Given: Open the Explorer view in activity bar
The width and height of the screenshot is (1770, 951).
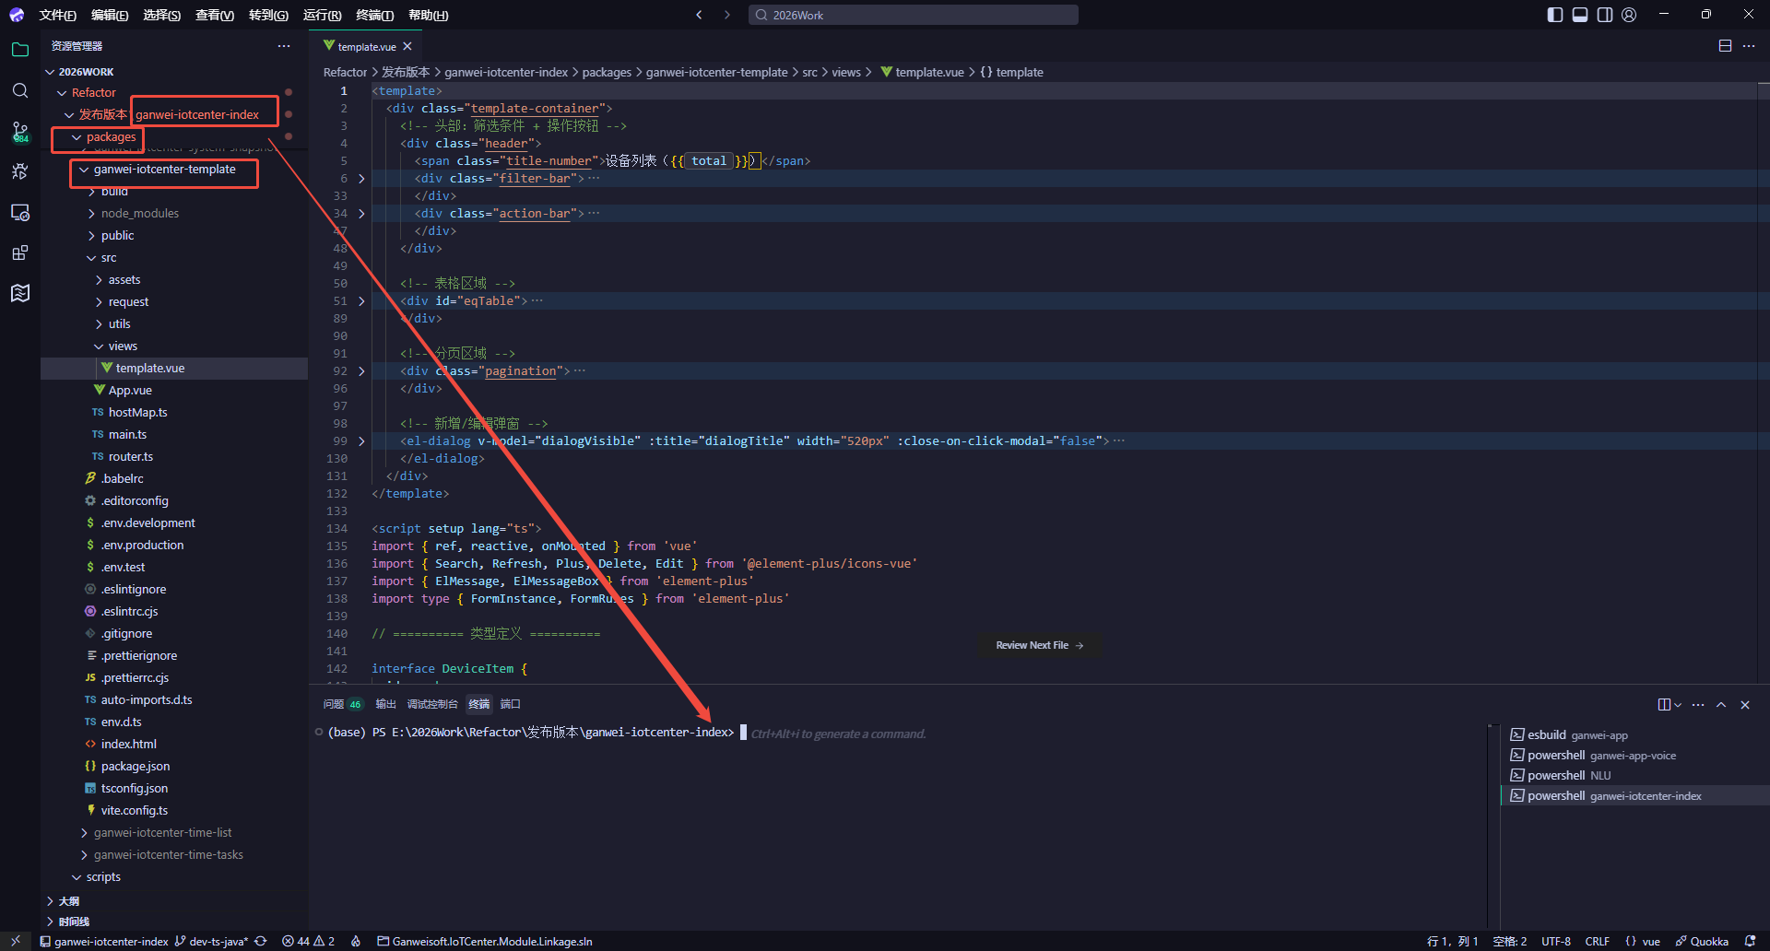Looking at the screenshot, I should click(20, 50).
